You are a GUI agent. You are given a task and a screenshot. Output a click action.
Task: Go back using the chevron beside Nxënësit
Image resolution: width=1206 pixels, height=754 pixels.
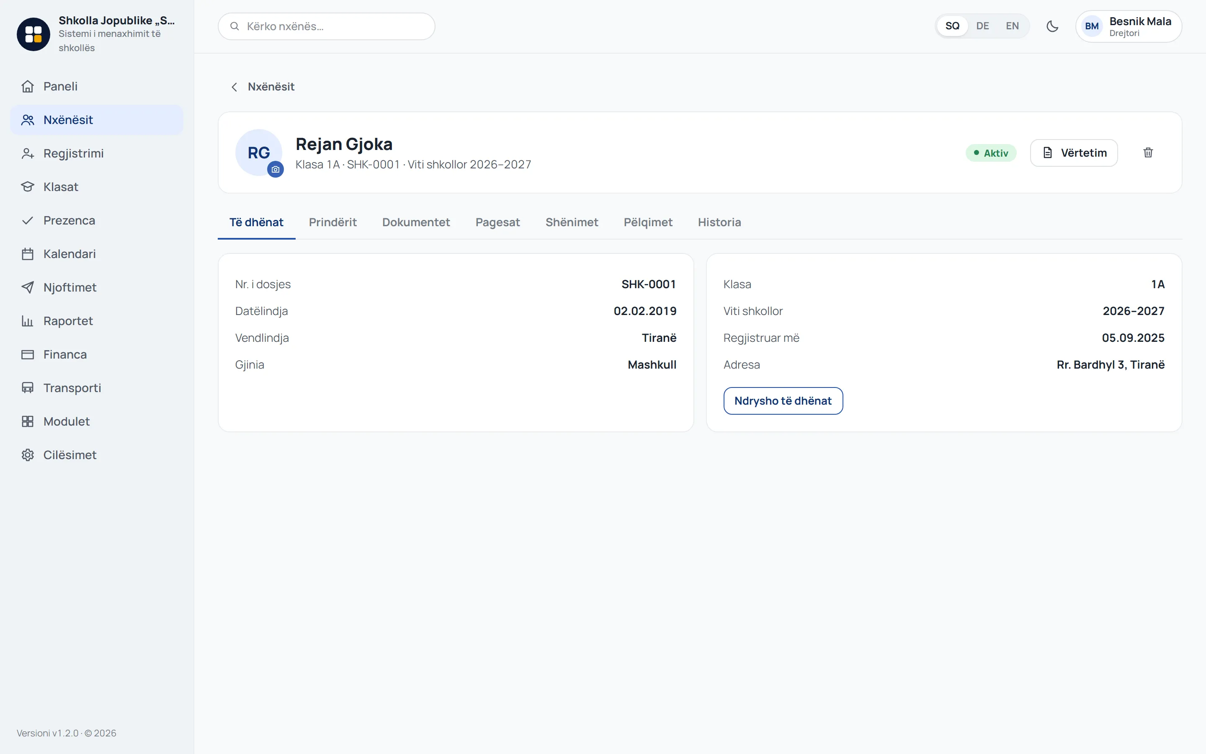tap(234, 87)
